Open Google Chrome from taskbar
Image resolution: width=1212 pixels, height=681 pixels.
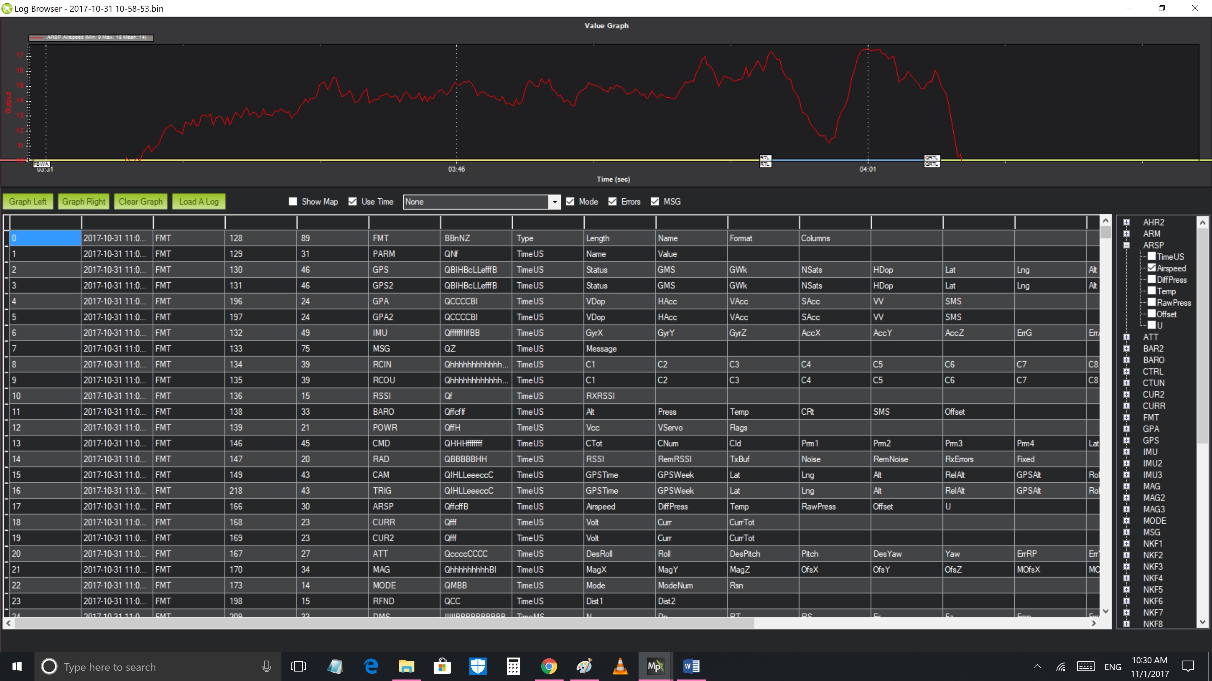tap(548, 666)
